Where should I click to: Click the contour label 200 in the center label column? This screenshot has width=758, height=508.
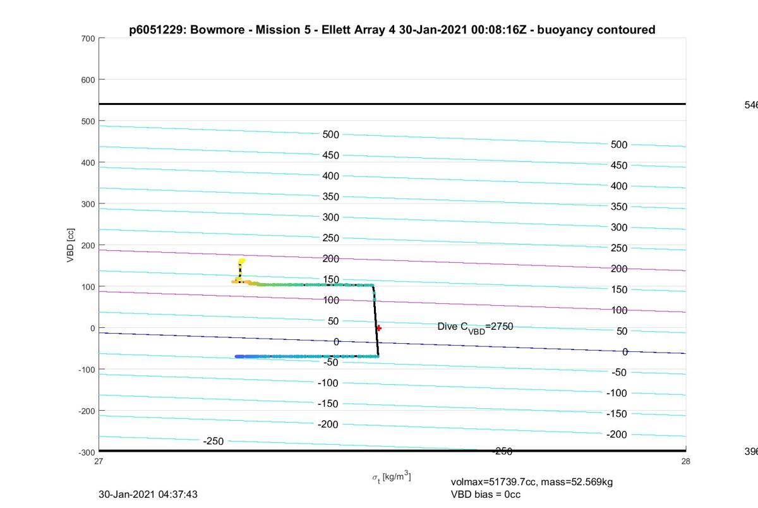pyautogui.click(x=331, y=258)
